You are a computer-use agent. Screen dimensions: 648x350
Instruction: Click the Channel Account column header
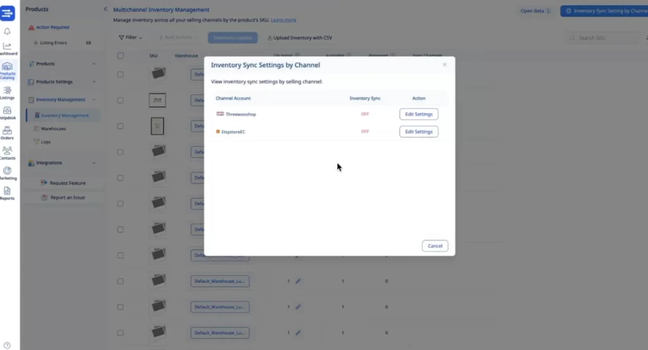[233, 98]
